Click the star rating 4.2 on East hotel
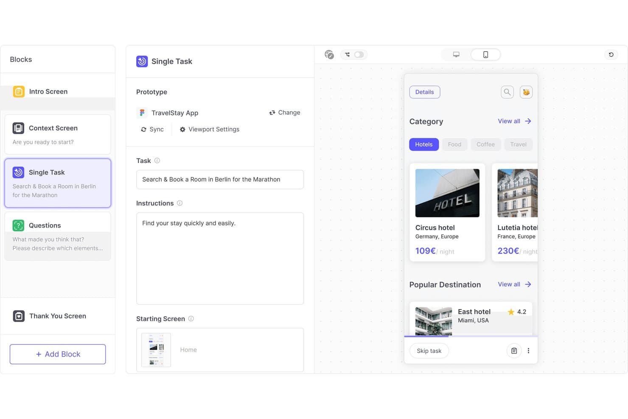Viewport: 628px width, 419px height. click(x=517, y=312)
